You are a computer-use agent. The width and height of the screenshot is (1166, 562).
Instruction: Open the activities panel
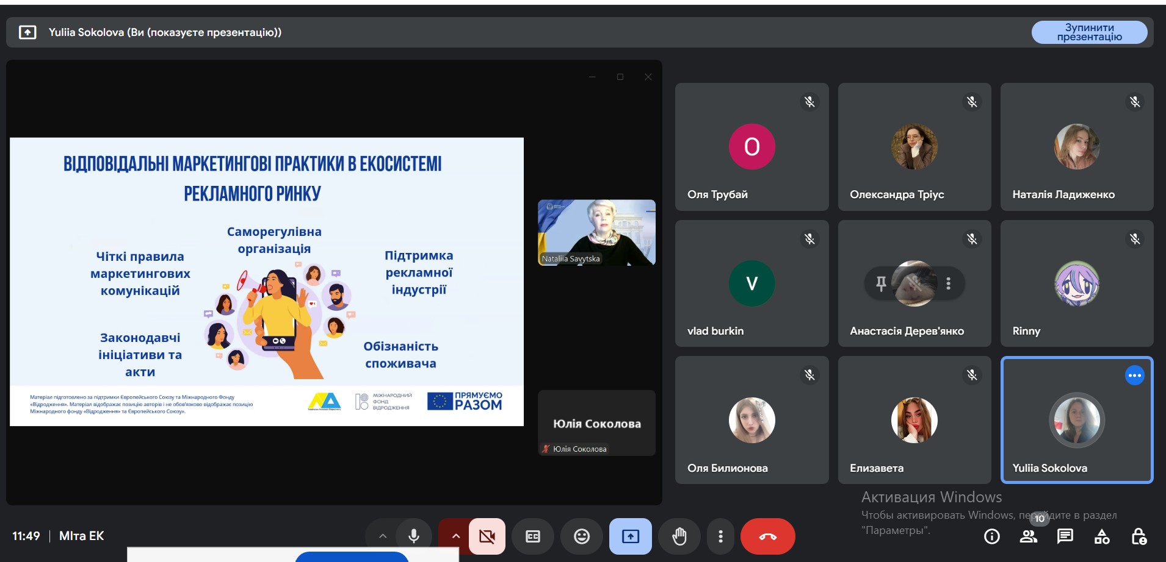(x=1102, y=536)
